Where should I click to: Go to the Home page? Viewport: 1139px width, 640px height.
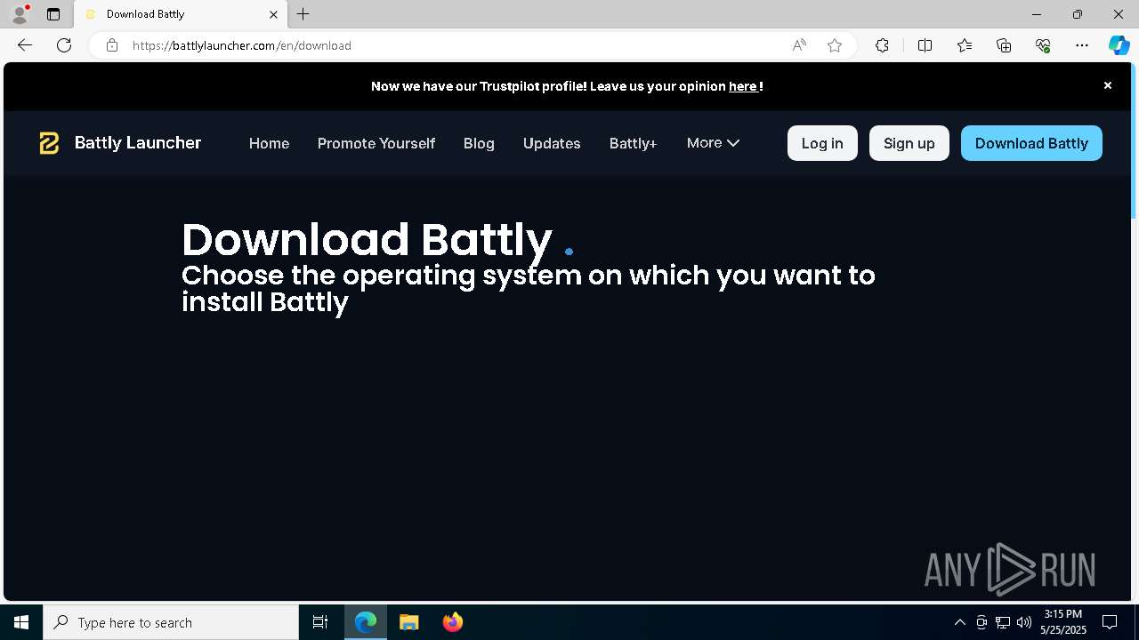pos(269,143)
